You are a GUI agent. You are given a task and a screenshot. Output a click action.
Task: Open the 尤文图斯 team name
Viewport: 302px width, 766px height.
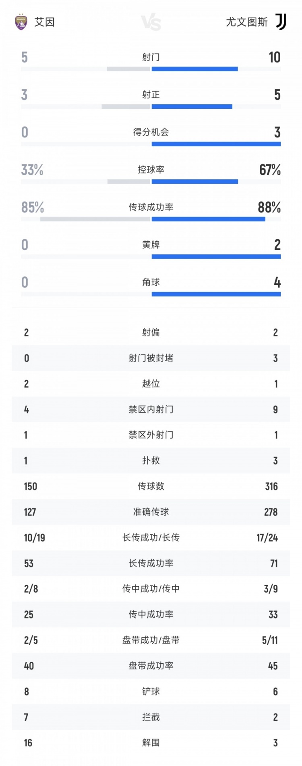(247, 22)
